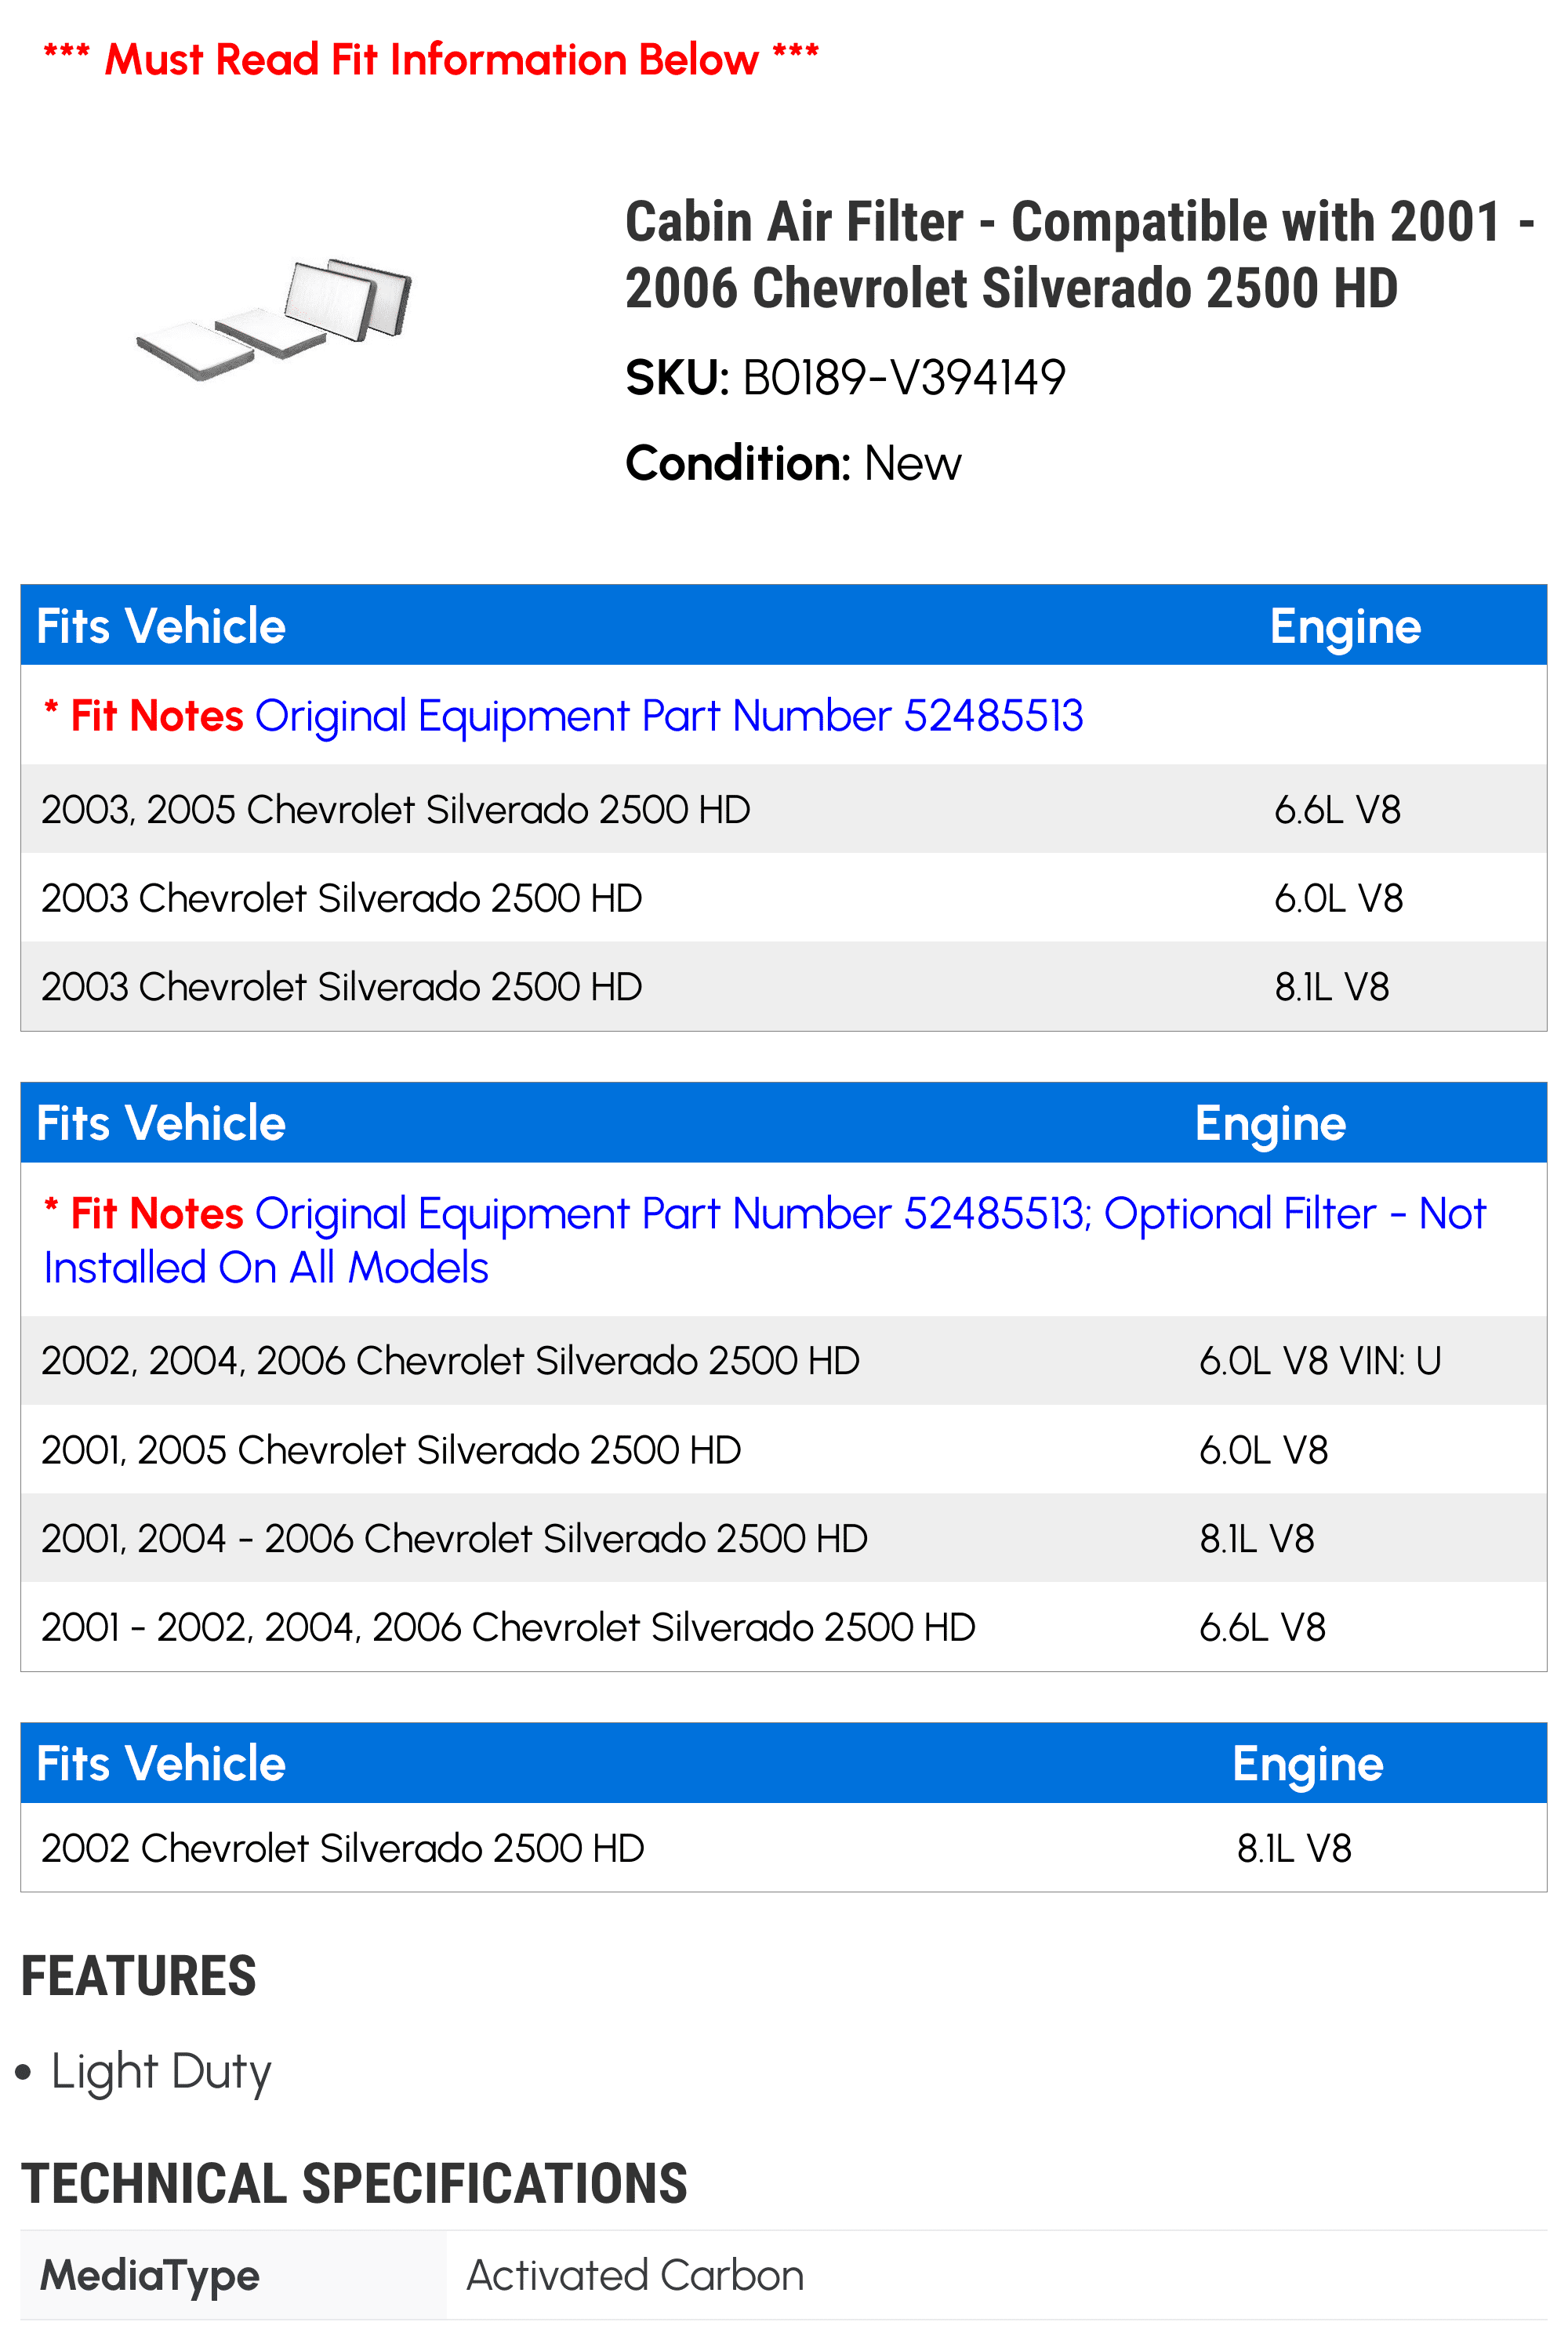
Task: Click the red Must Read Fit Information notice
Action: pyautogui.click(x=431, y=59)
